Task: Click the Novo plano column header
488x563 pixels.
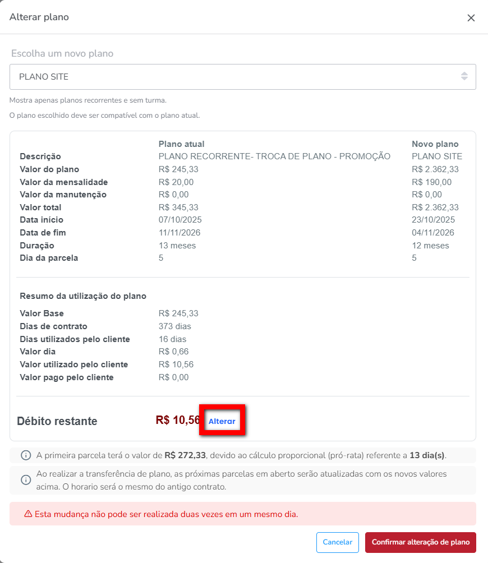Action: (435, 144)
